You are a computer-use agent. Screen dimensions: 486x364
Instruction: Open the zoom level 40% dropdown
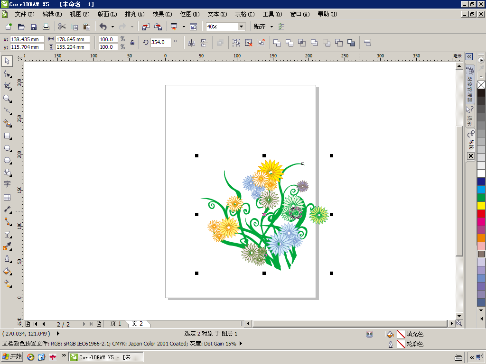point(241,27)
